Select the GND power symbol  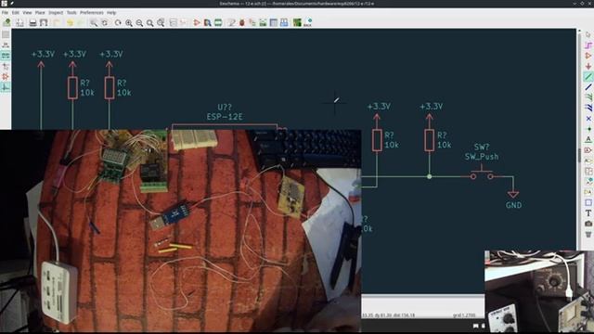(x=513, y=199)
